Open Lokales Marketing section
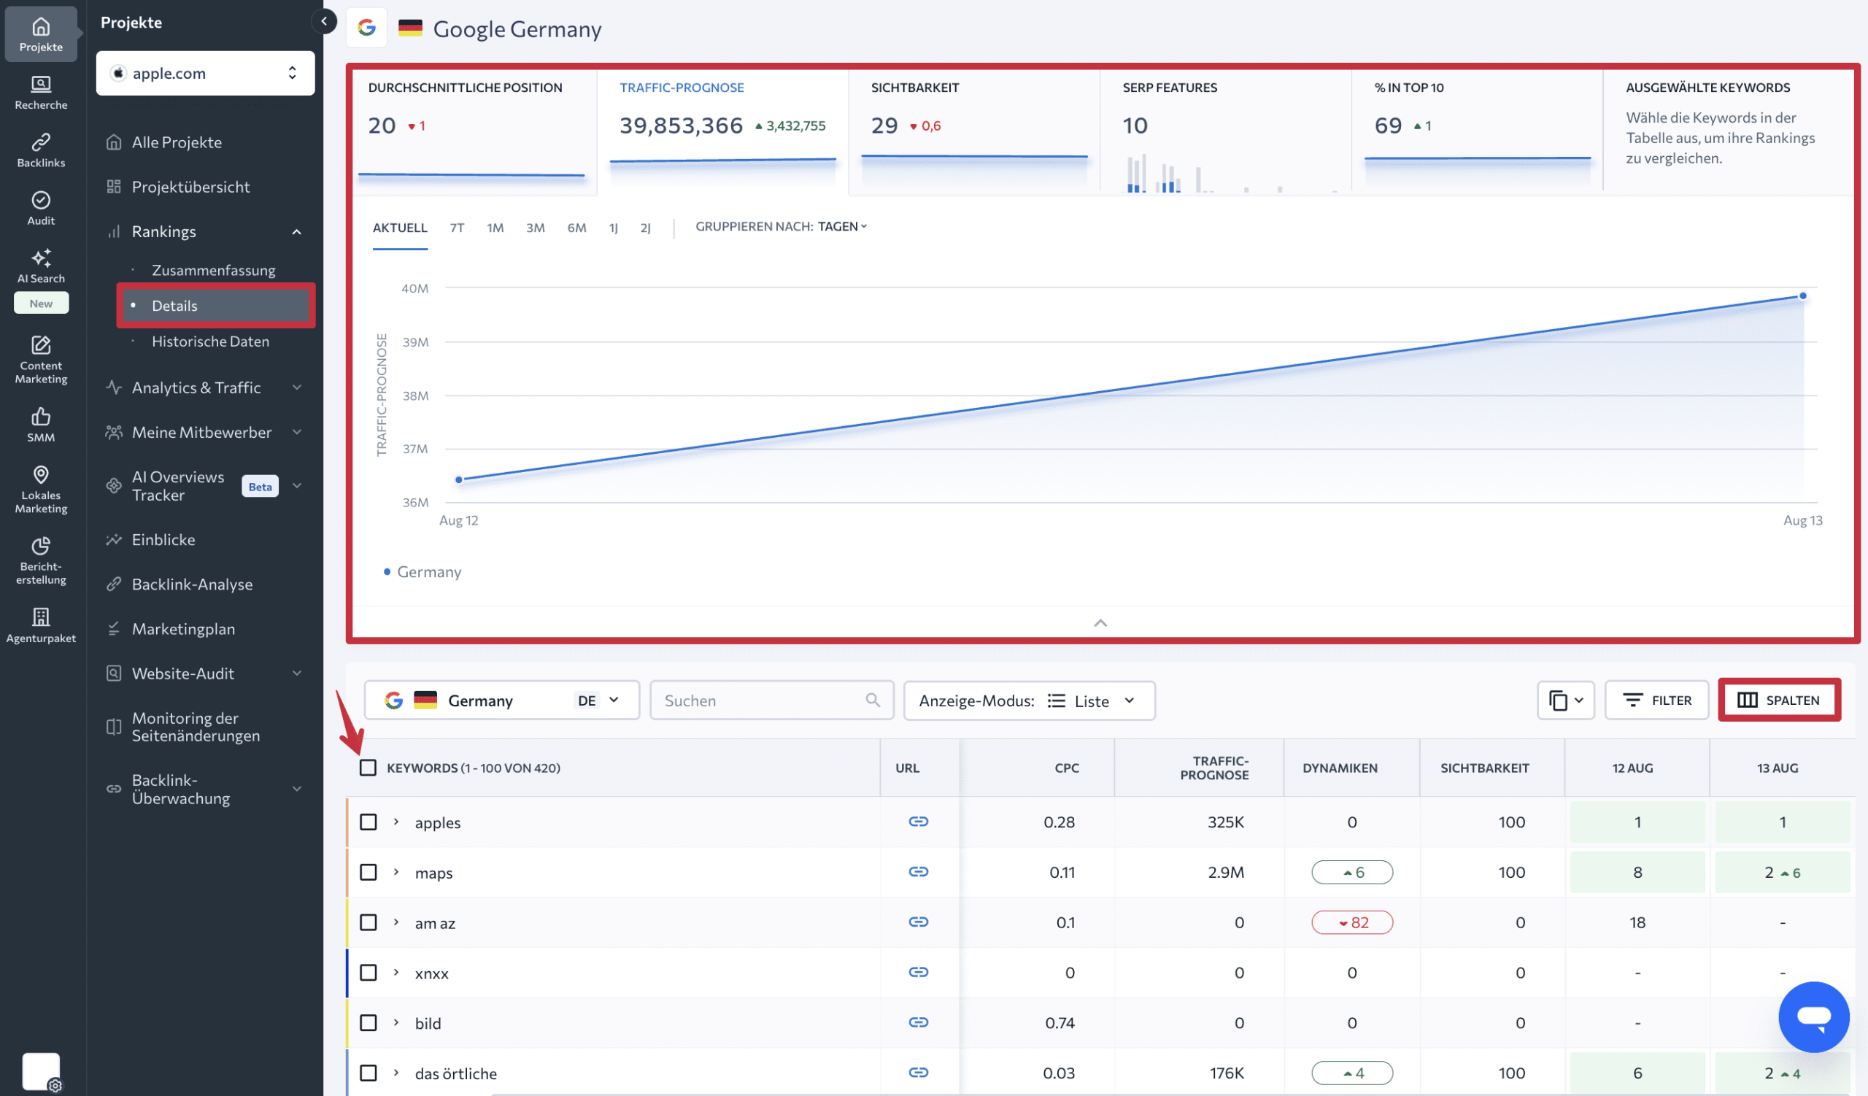Viewport: 1868px width, 1096px height. (41, 489)
